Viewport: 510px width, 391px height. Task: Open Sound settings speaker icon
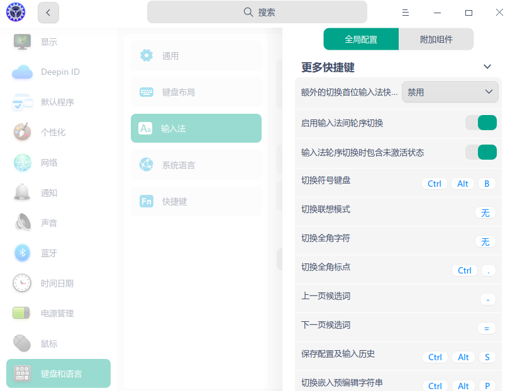point(23,223)
